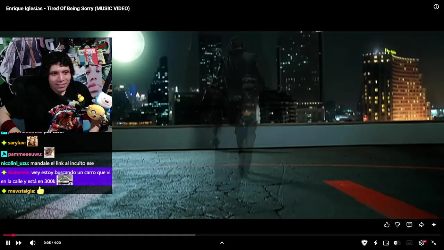Skip to the next video

pos(19,243)
